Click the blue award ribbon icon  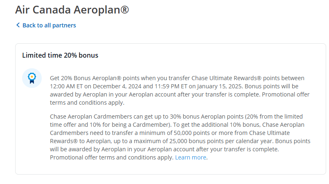[32, 78]
